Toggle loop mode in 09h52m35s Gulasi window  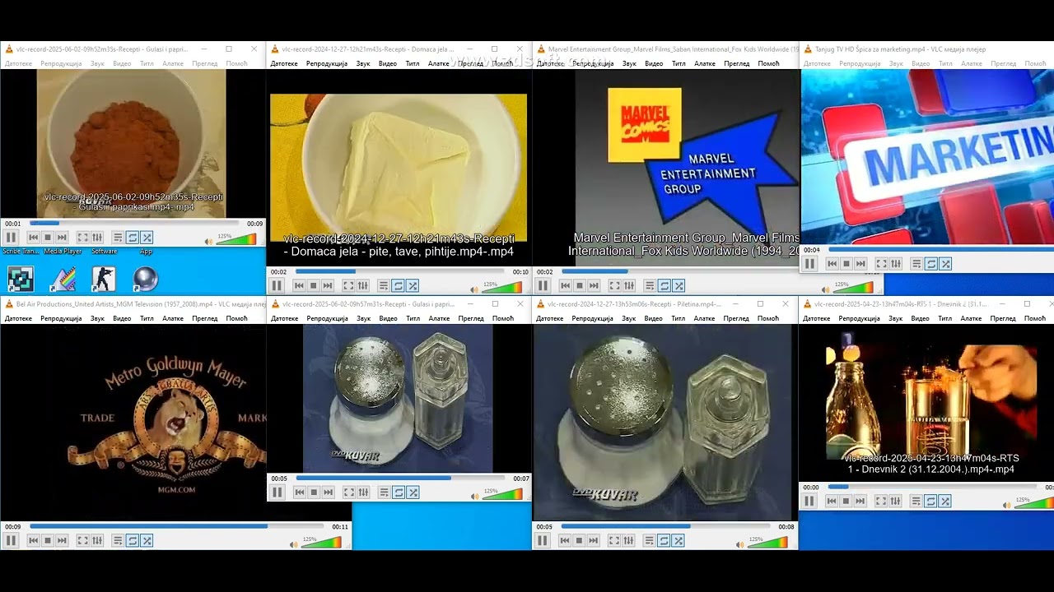click(x=132, y=238)
